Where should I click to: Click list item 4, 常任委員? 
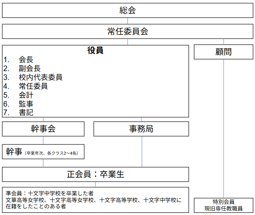click(33, 86)
